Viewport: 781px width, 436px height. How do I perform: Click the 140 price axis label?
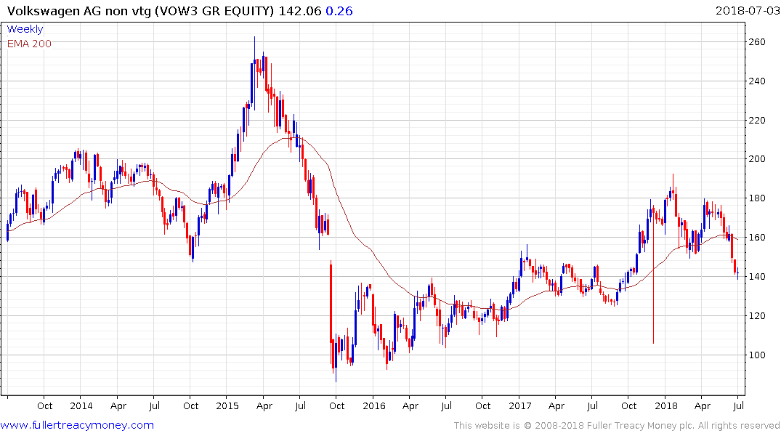coord(757,277)
